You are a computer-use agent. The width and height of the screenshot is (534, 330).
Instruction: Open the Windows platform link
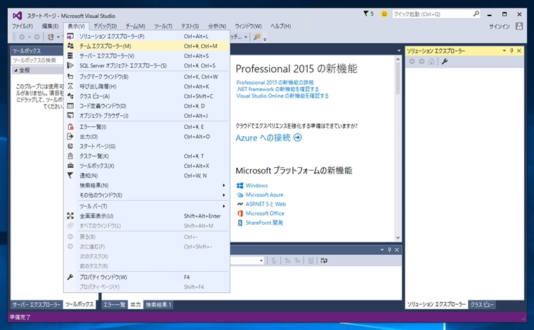(x=256, y=185)
